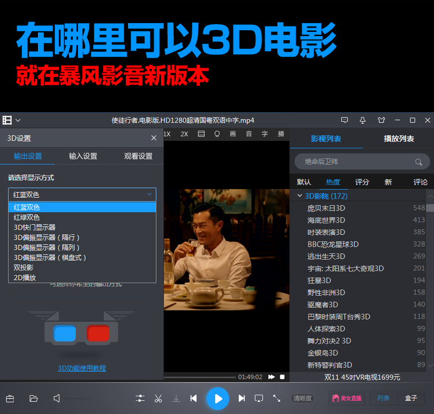Open the feedback message icon in title bar
The height and width of the screenshot is (414, 434).
coord(344,120)
